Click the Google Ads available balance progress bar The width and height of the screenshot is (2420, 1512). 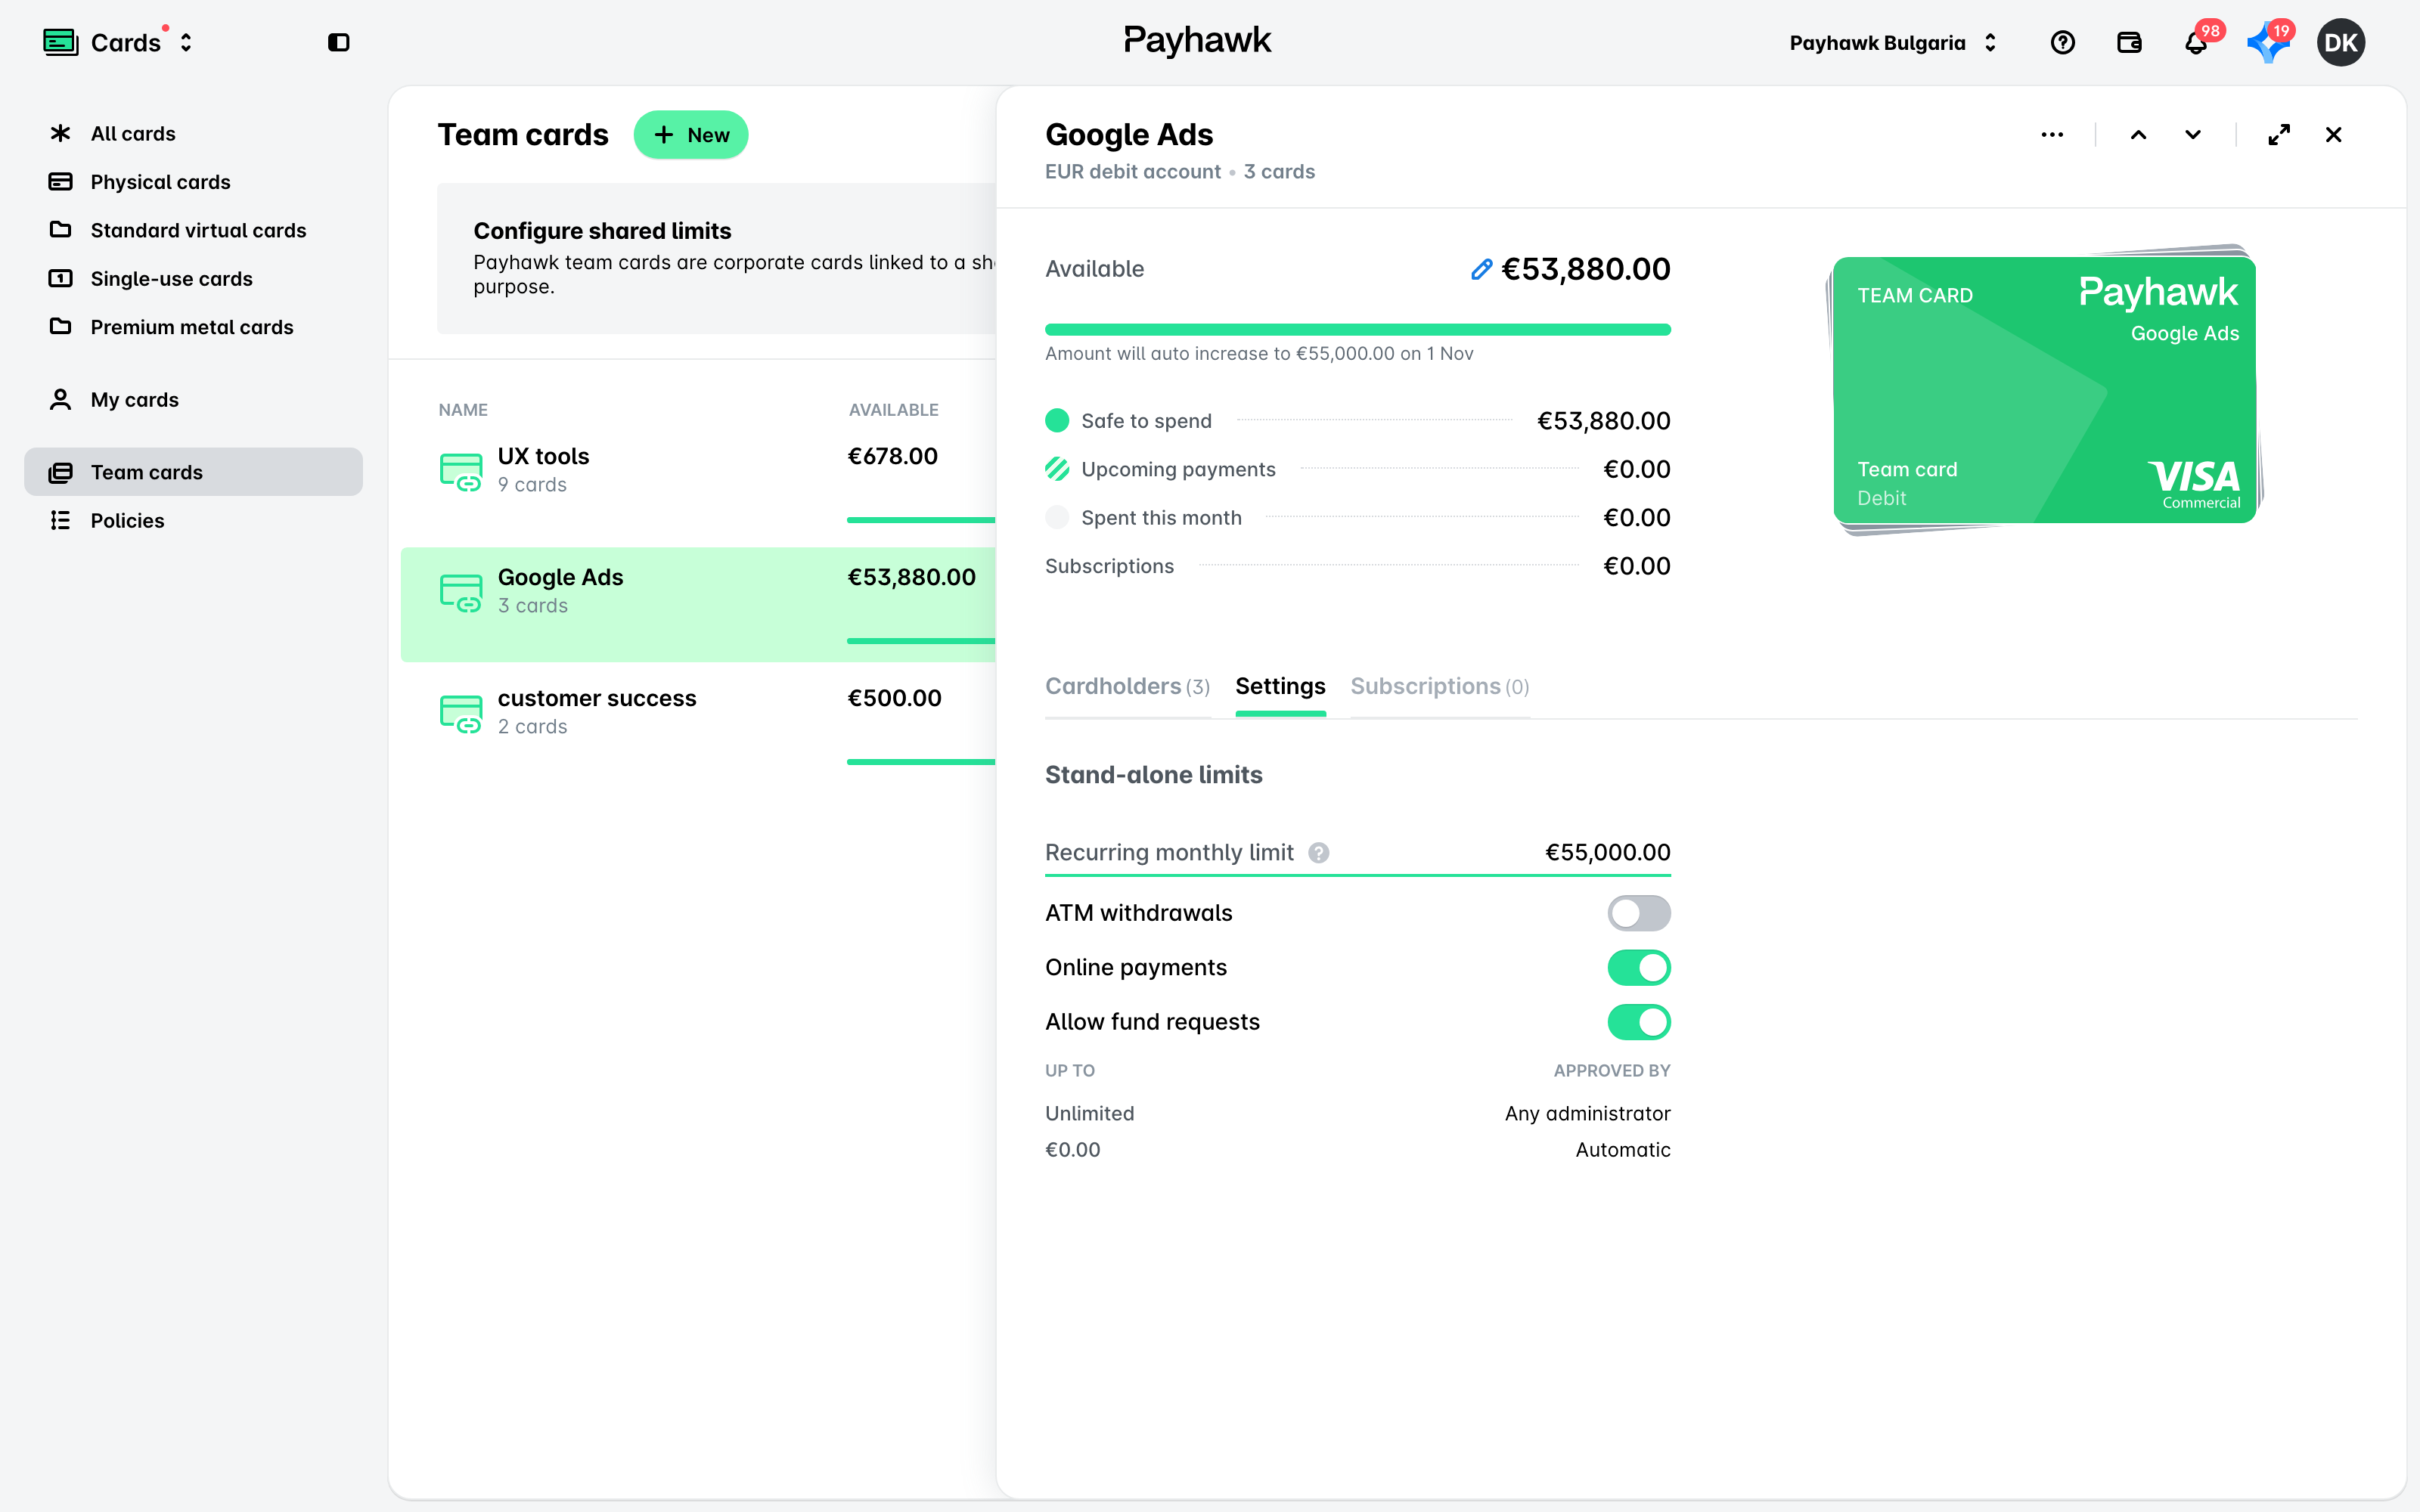click(x=1357, y=330)
